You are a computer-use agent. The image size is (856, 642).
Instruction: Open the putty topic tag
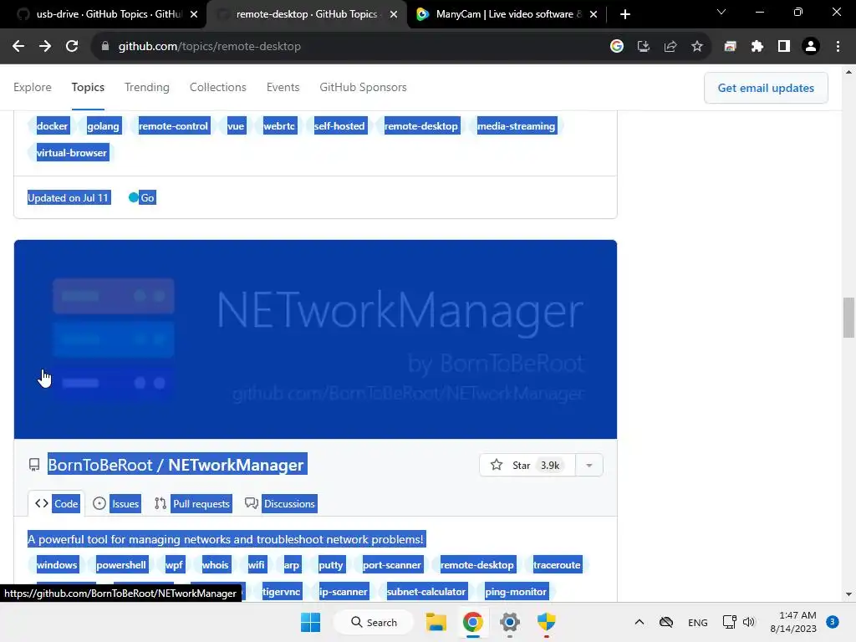[x=331, y=565]
